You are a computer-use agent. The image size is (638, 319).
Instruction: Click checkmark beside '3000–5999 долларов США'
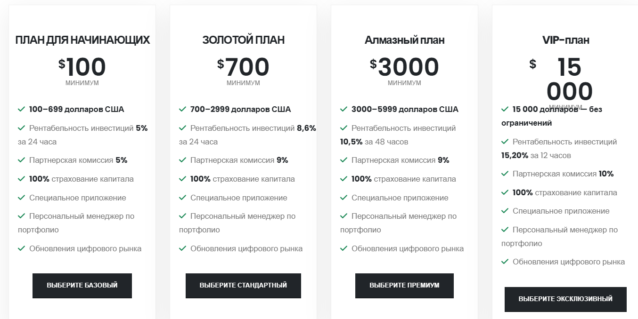[344, 109]
